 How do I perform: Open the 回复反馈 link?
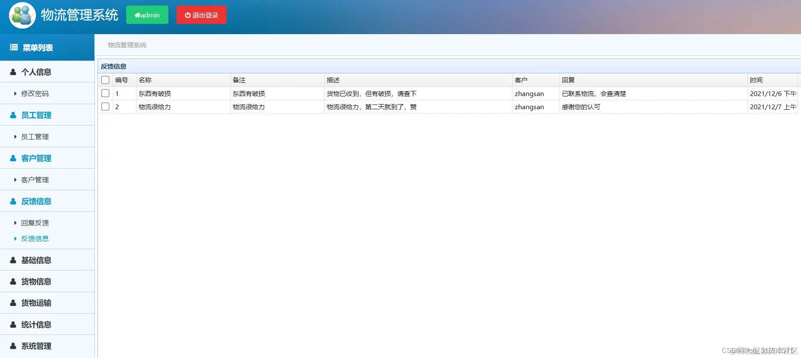35,223
